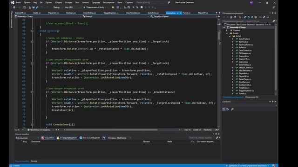Click the search magnifier in title bar

[169, 2]
